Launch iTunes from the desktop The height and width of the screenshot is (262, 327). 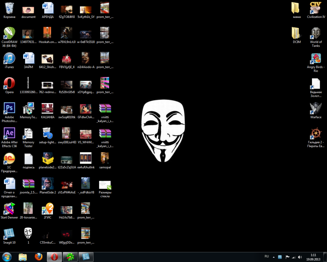pyautogui.click(x=9, y=58)
